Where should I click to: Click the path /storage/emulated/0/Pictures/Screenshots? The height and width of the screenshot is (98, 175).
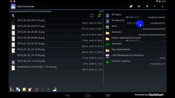[x=30, y=11]
